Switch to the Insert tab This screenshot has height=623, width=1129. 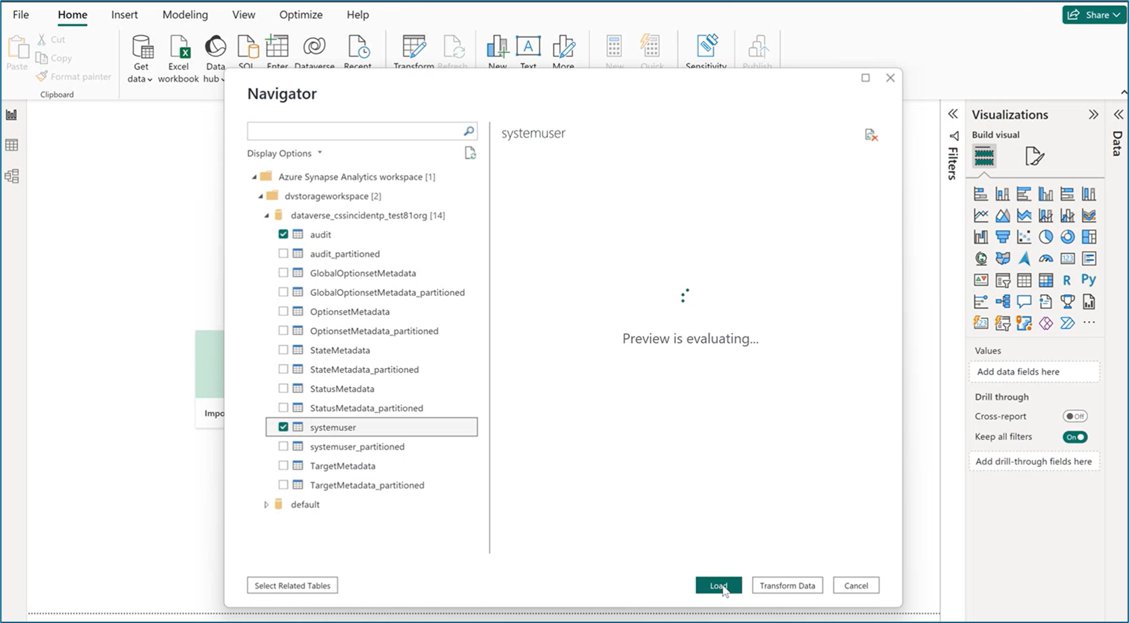[x=125, y=15]
